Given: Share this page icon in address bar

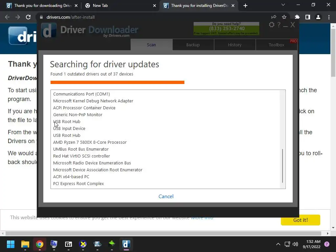Looking at the screenshot, I should [x=274, y=17].
